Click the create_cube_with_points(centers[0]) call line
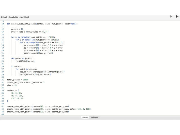Screen dimensions: 180x135 (x=38, y=106)
